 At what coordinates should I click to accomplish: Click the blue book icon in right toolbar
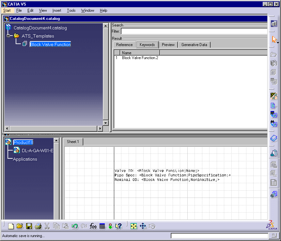click(x=273, y=138)
